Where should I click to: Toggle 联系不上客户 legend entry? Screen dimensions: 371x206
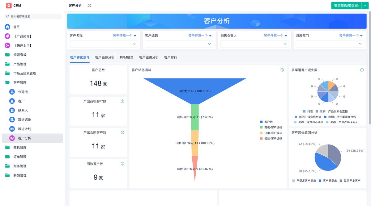350,181
